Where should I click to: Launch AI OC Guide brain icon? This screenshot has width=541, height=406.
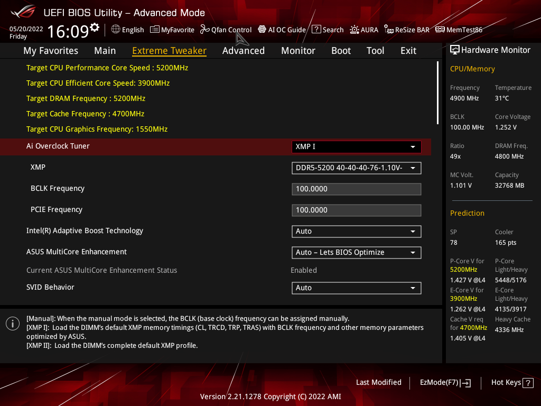click(262, 30)
